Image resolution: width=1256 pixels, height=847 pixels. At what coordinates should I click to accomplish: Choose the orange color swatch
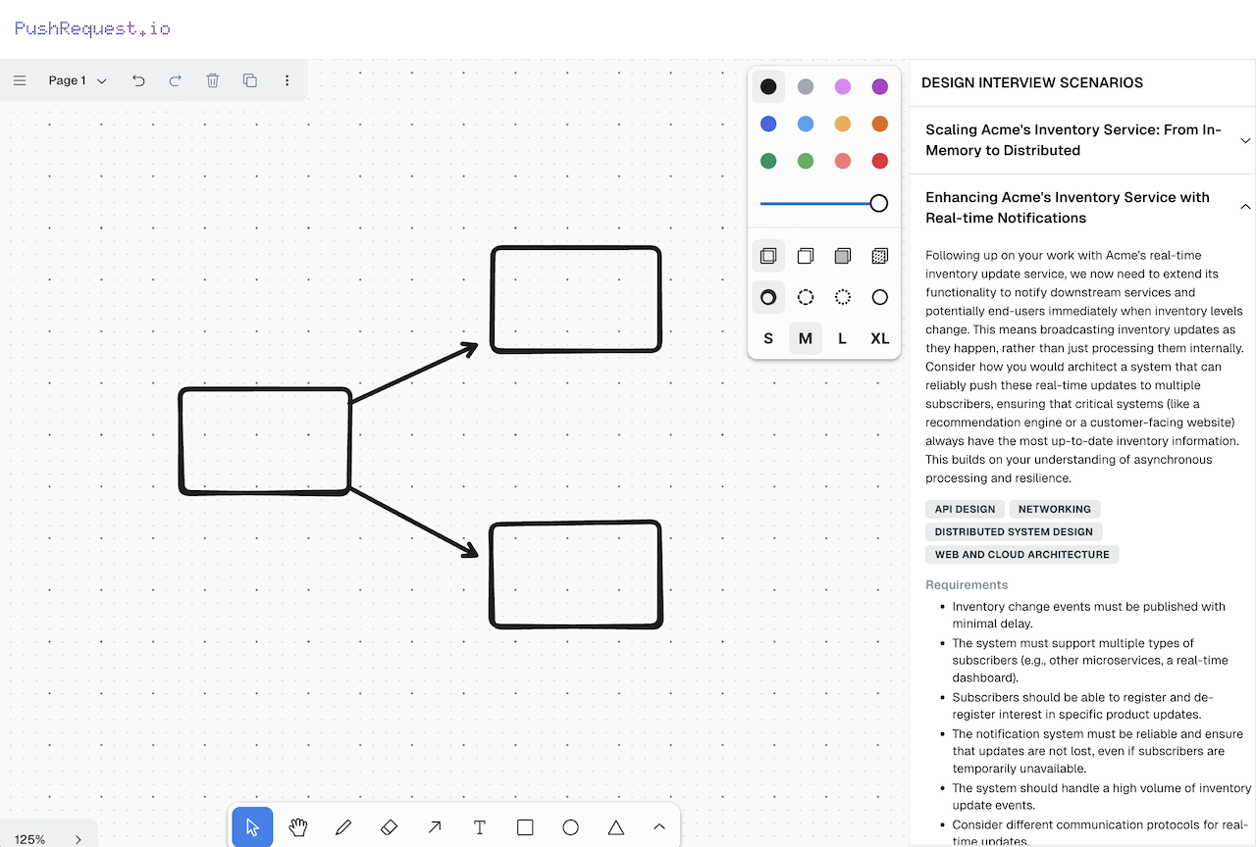pos(879,124)
